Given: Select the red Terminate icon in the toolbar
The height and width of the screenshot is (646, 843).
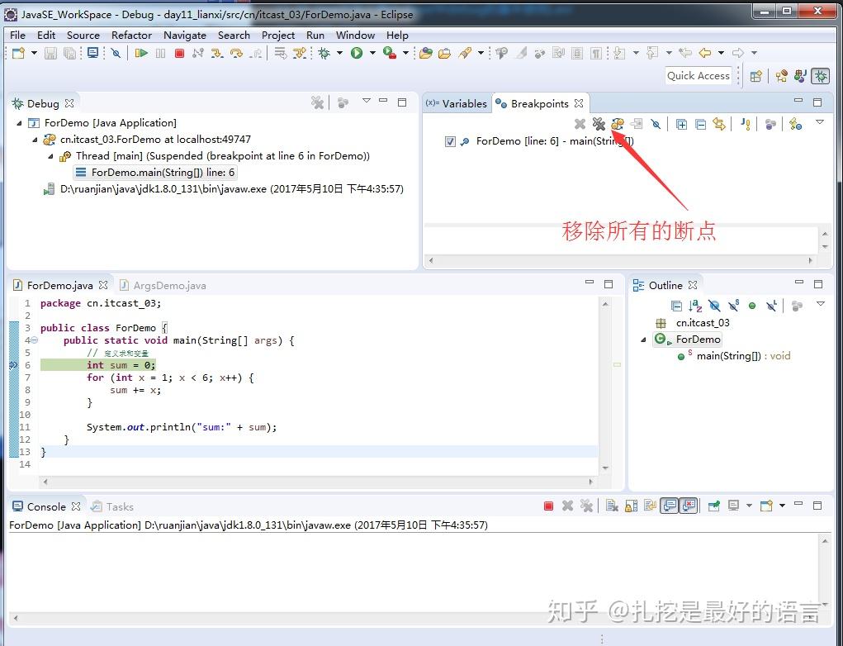Looking at the screenshot, I should [x=179, y=53].
